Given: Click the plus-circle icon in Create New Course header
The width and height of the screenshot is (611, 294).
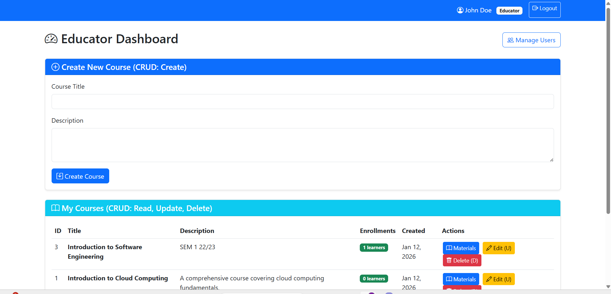Looking at the screenshot, I should pos(55,67).
